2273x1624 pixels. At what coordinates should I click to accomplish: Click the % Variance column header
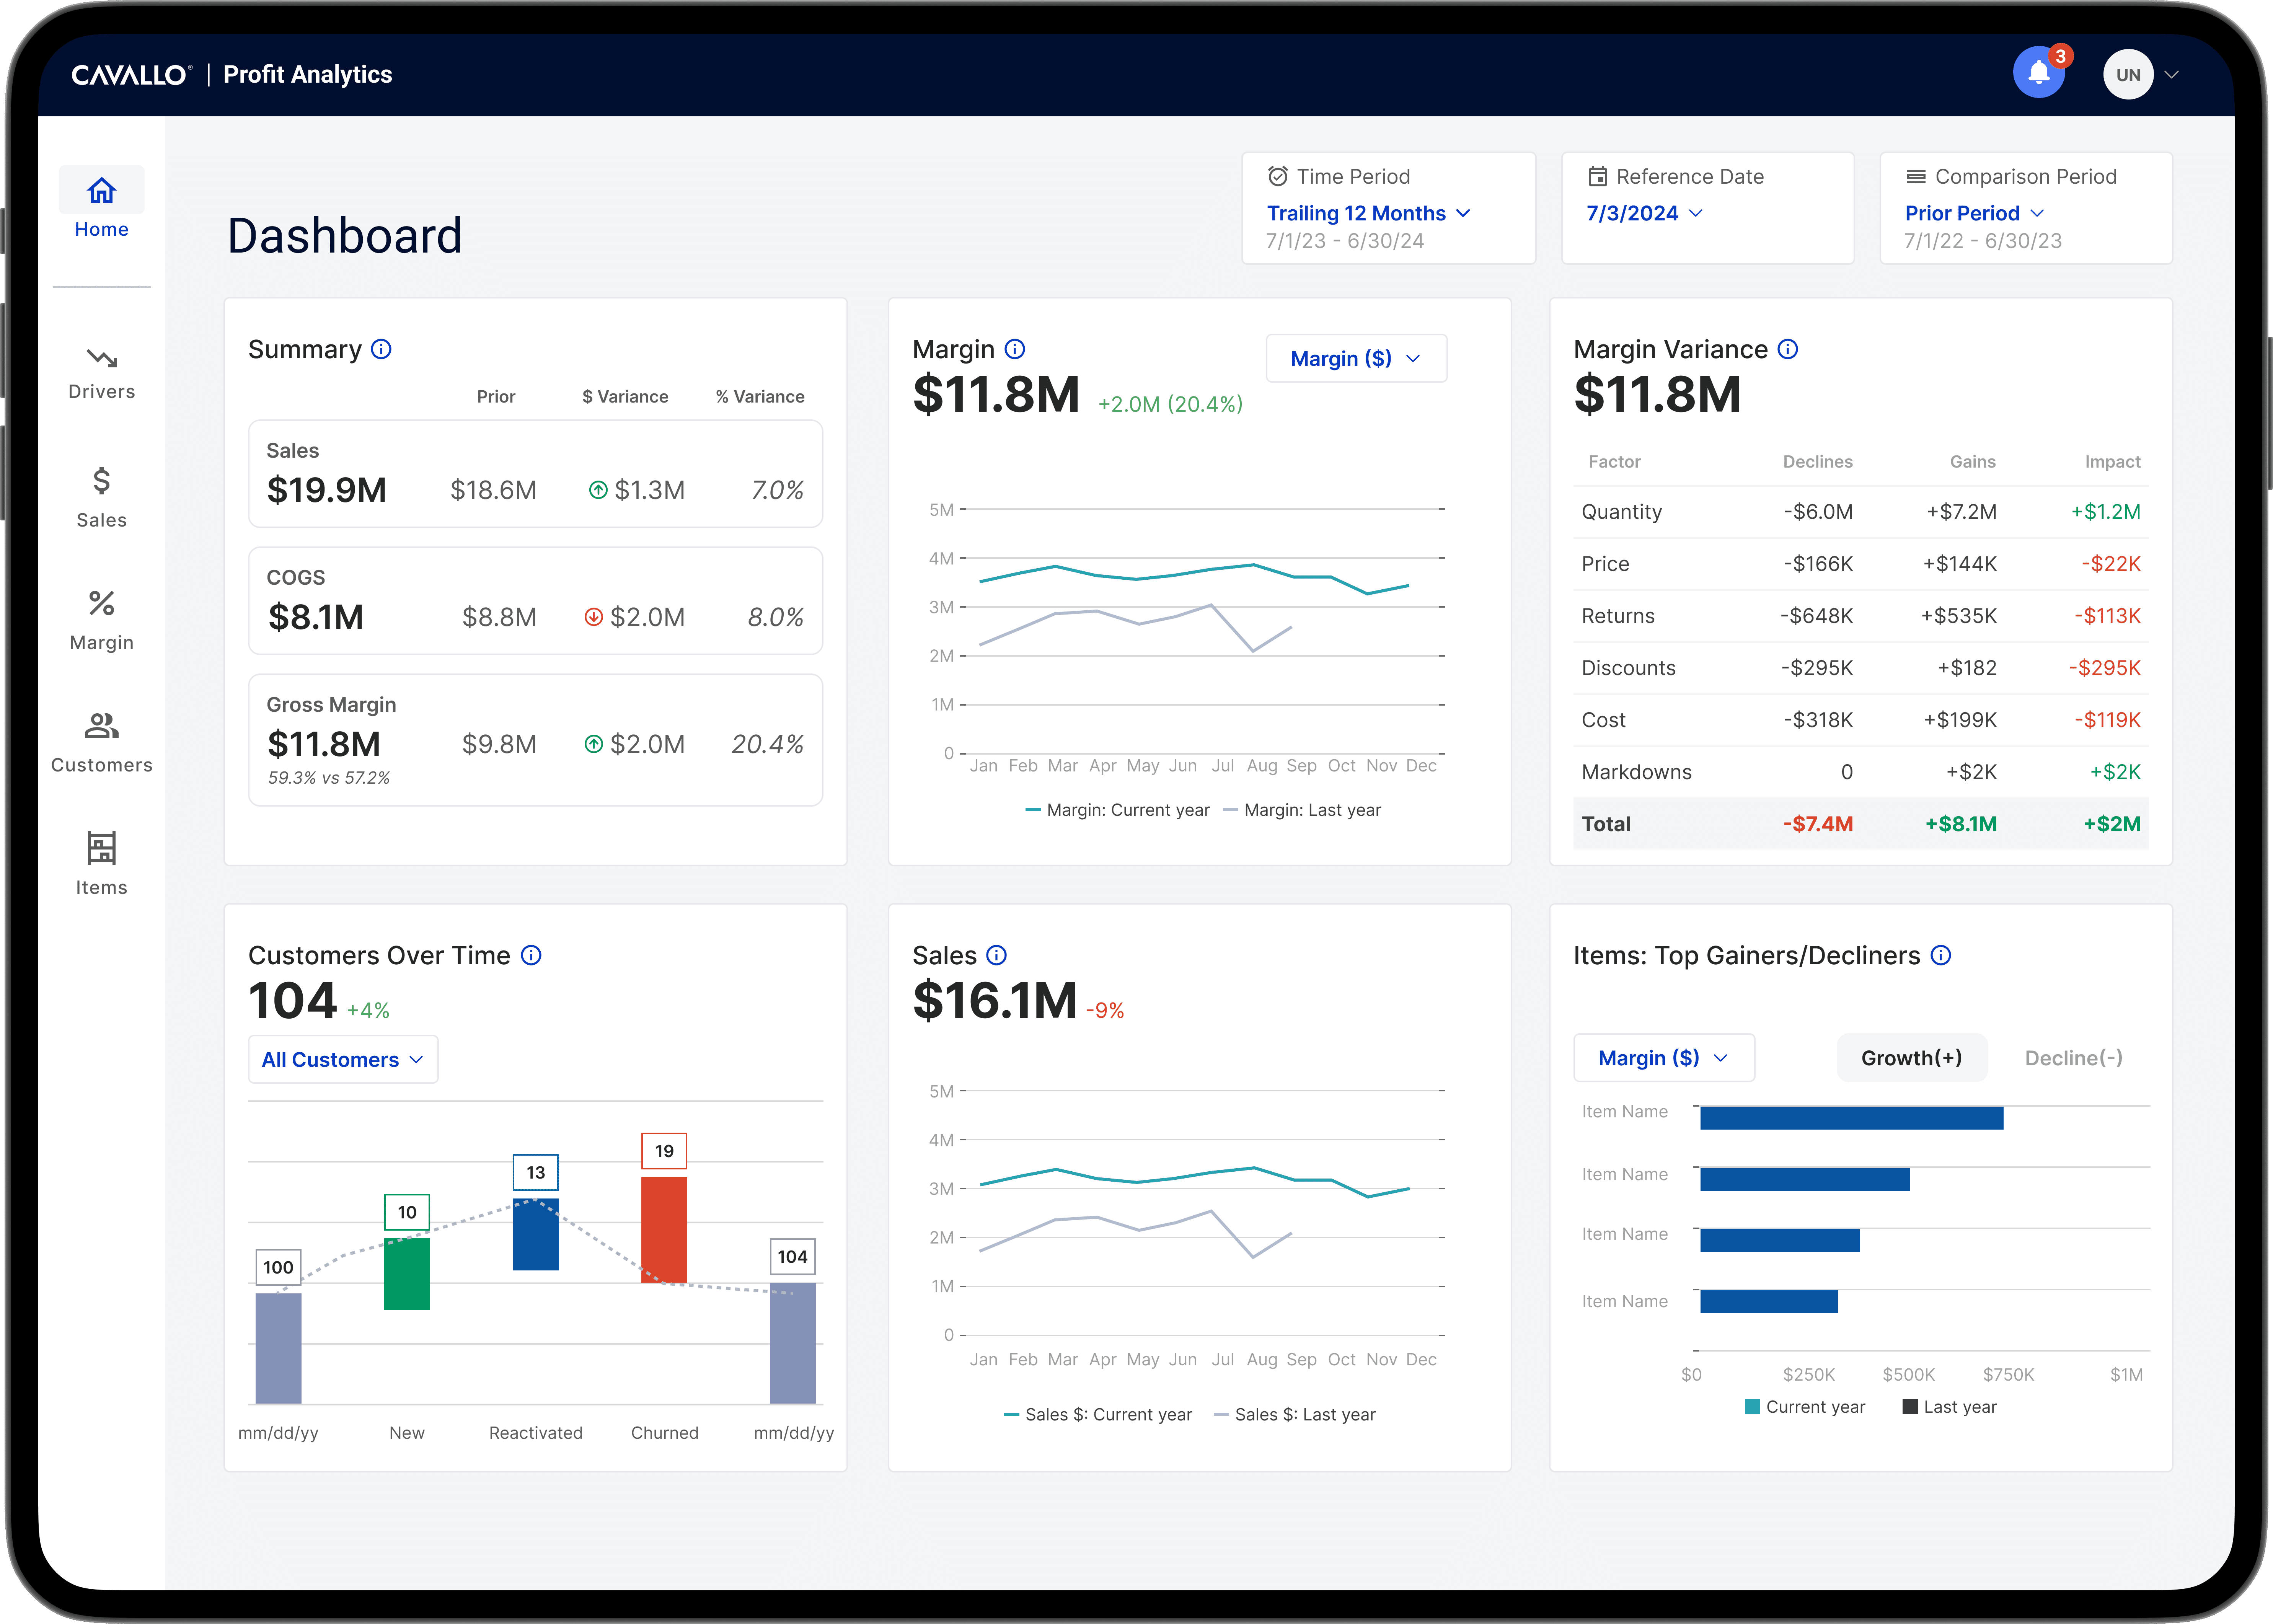pyautogui.click(x=760, y=397)
